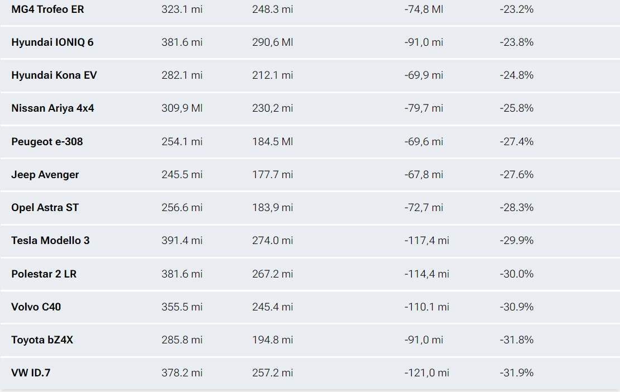Select the Hyundai Kona EV label
Viewport: 620px width, 392px height.
point(54,75)
